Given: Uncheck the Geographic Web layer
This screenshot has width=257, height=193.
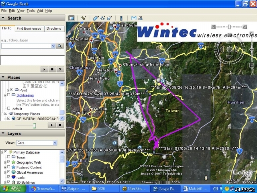Looking at the screenshot, I should pos(9,162).
